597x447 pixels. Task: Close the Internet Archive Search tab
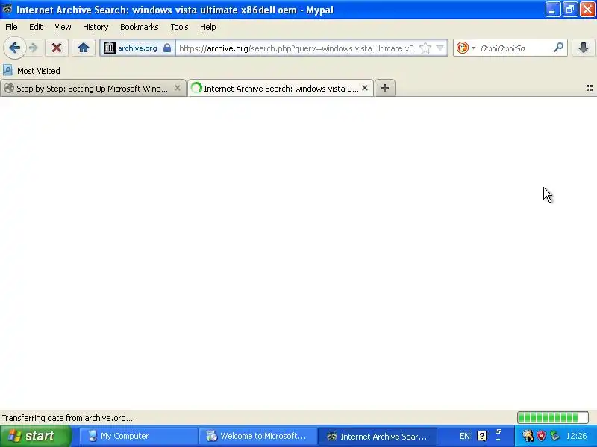pyautogui.click(x=365, y=88)
